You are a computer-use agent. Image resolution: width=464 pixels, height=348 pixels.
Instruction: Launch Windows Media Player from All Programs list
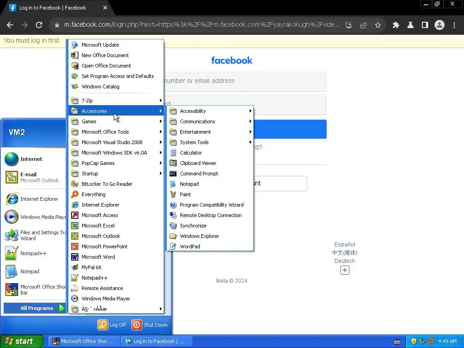116,298
